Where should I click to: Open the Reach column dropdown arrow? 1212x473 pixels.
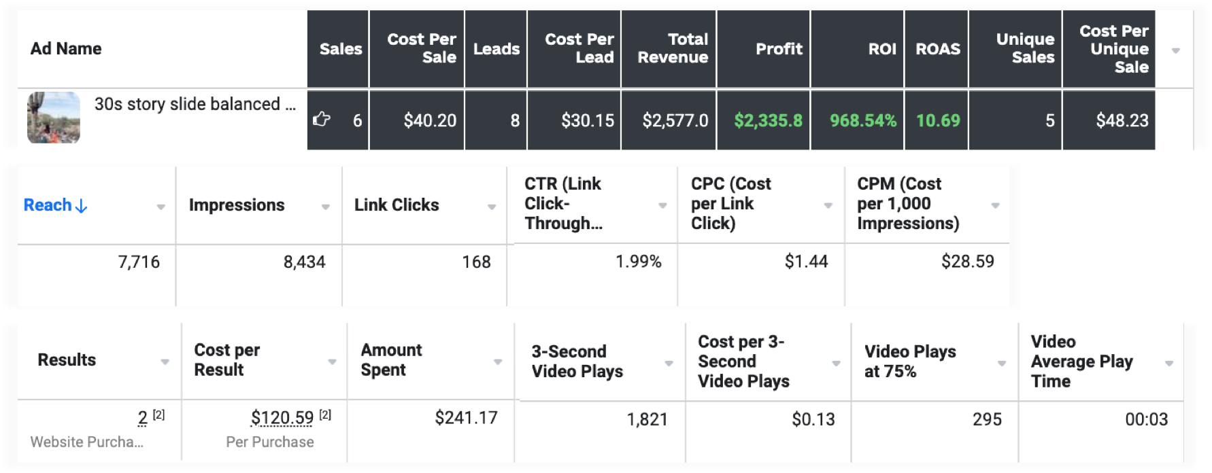tap(161, 207)
